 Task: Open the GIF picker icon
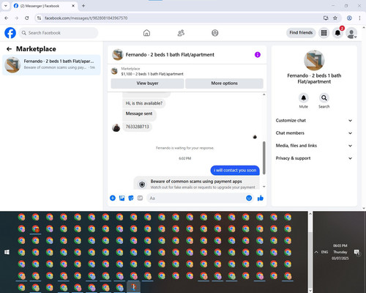point(140,198)
